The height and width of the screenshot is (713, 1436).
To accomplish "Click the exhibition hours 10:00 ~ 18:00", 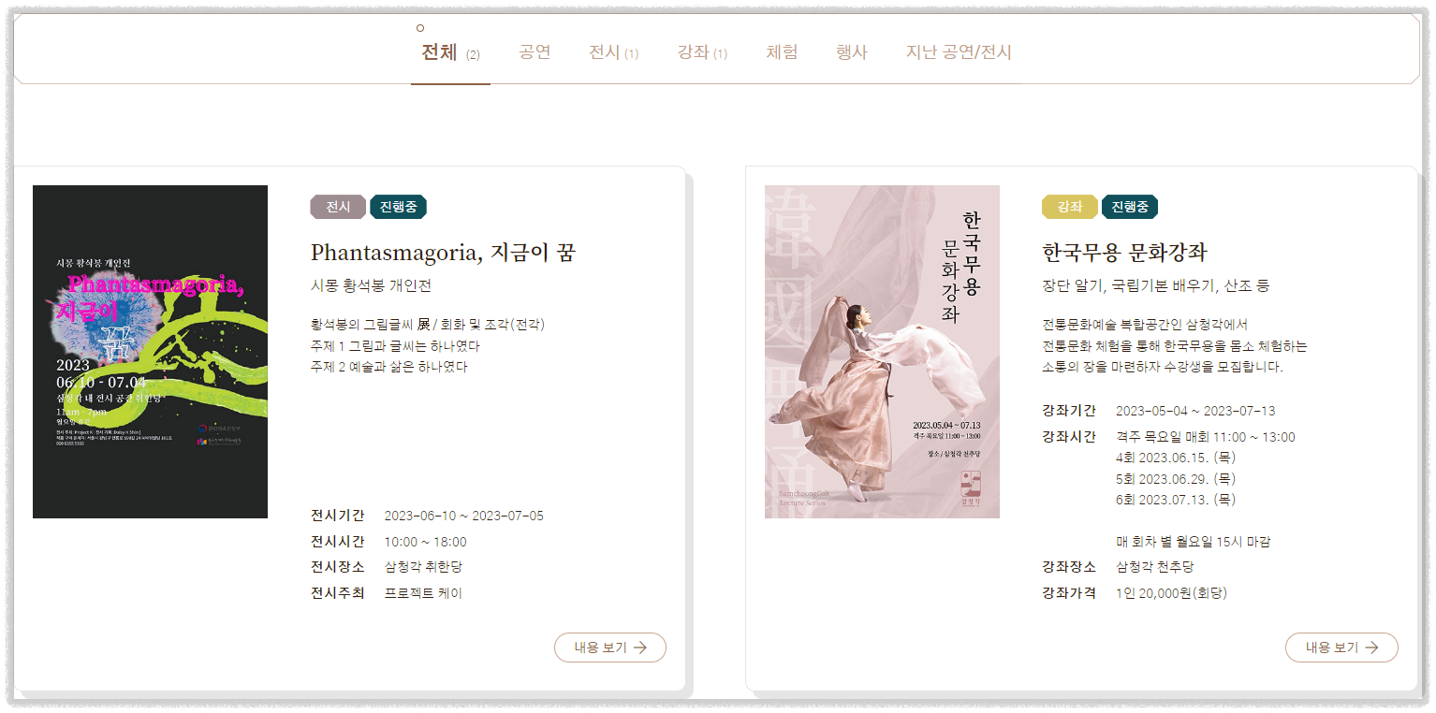I will (425, 542).
